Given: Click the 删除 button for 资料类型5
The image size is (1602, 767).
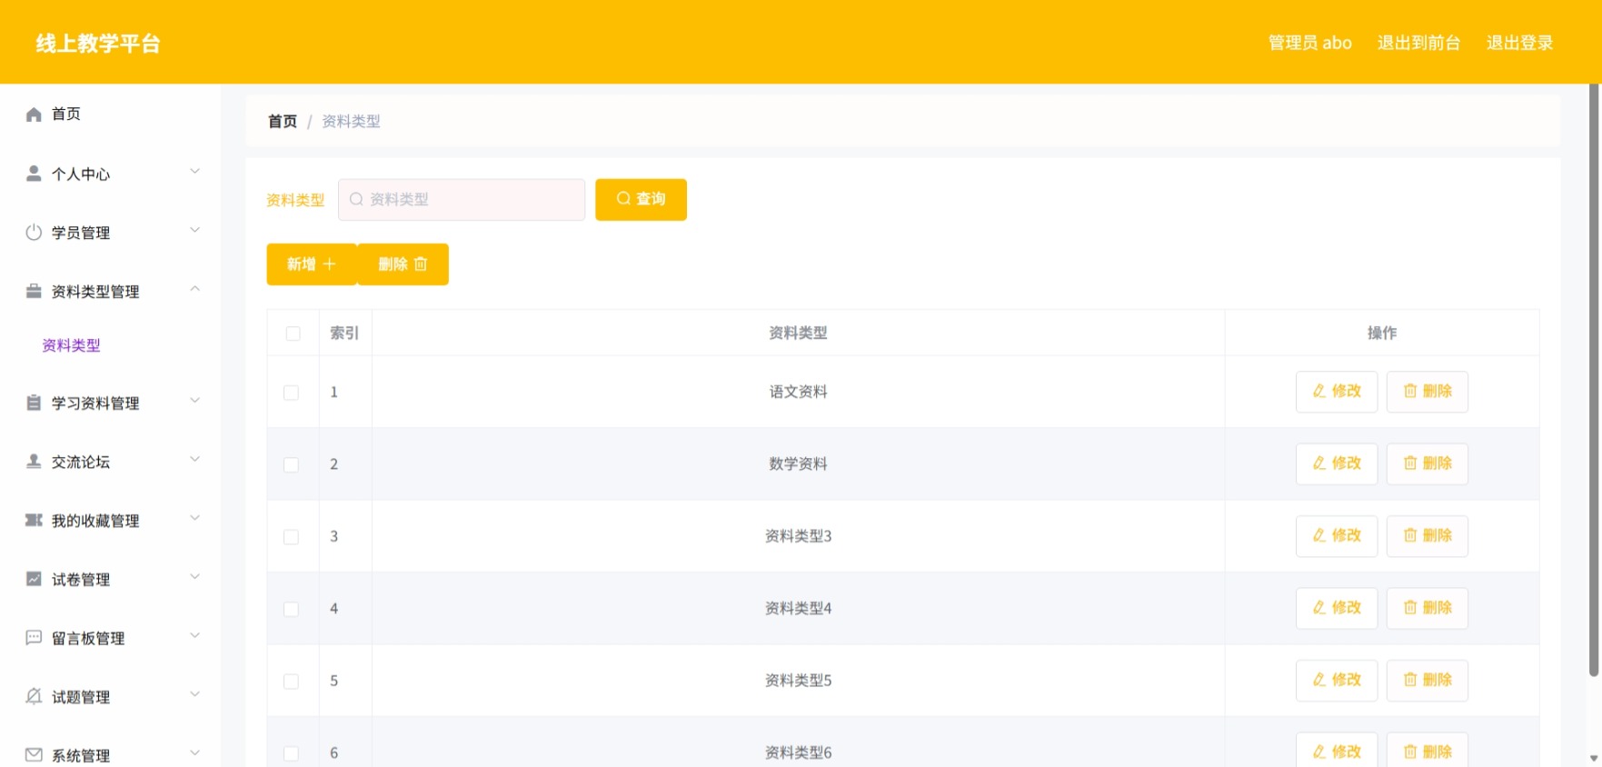Looking at the screenshot, I should (x=1427, y=680).
